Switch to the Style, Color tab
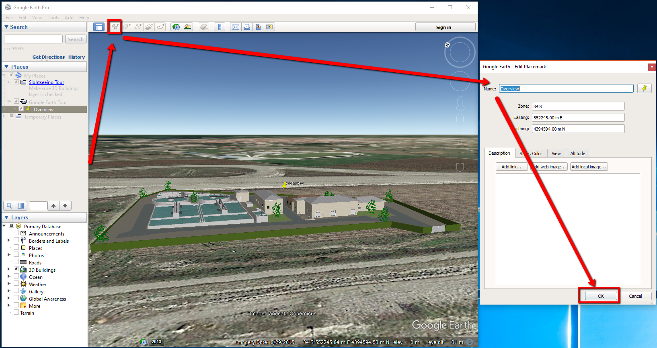The width and height of the screenshot is (657, 348). 531,154
